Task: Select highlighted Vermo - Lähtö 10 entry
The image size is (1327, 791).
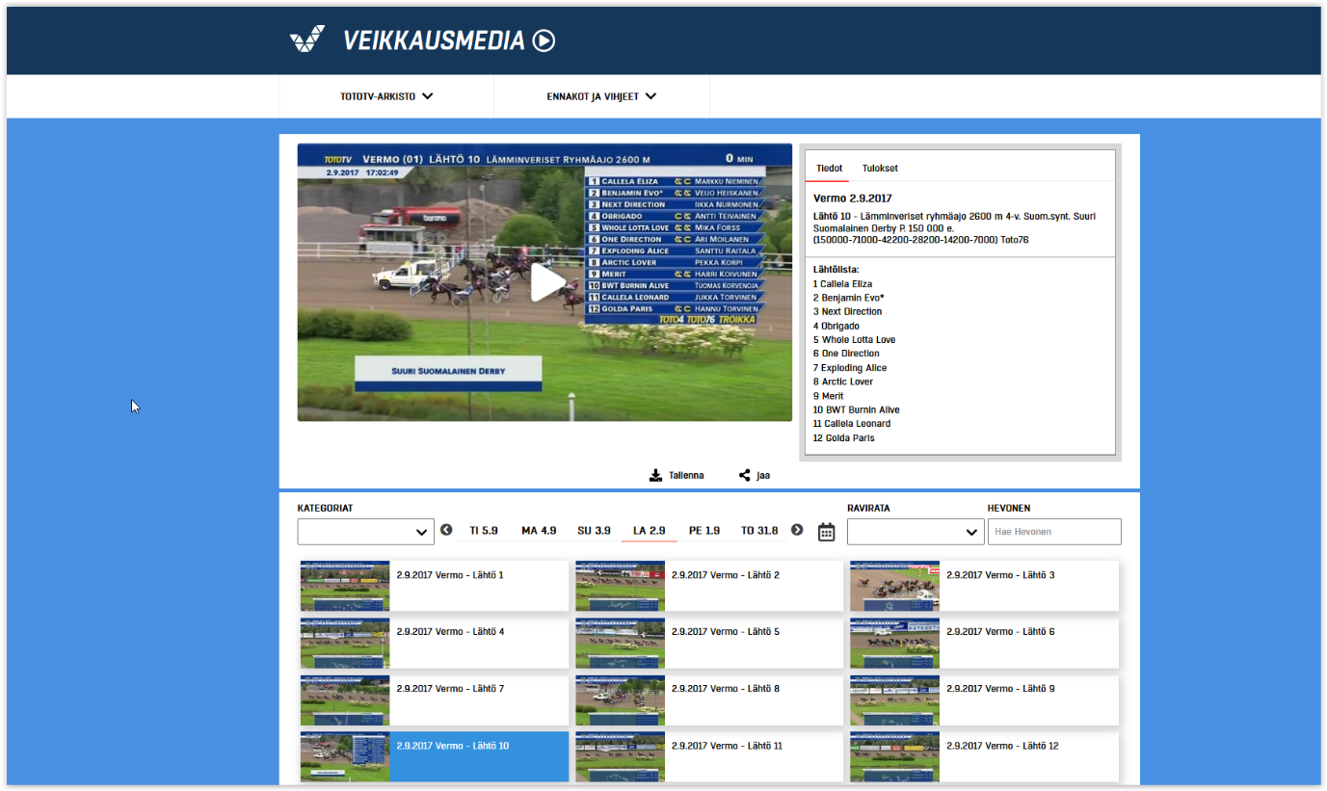Action: 435,756
